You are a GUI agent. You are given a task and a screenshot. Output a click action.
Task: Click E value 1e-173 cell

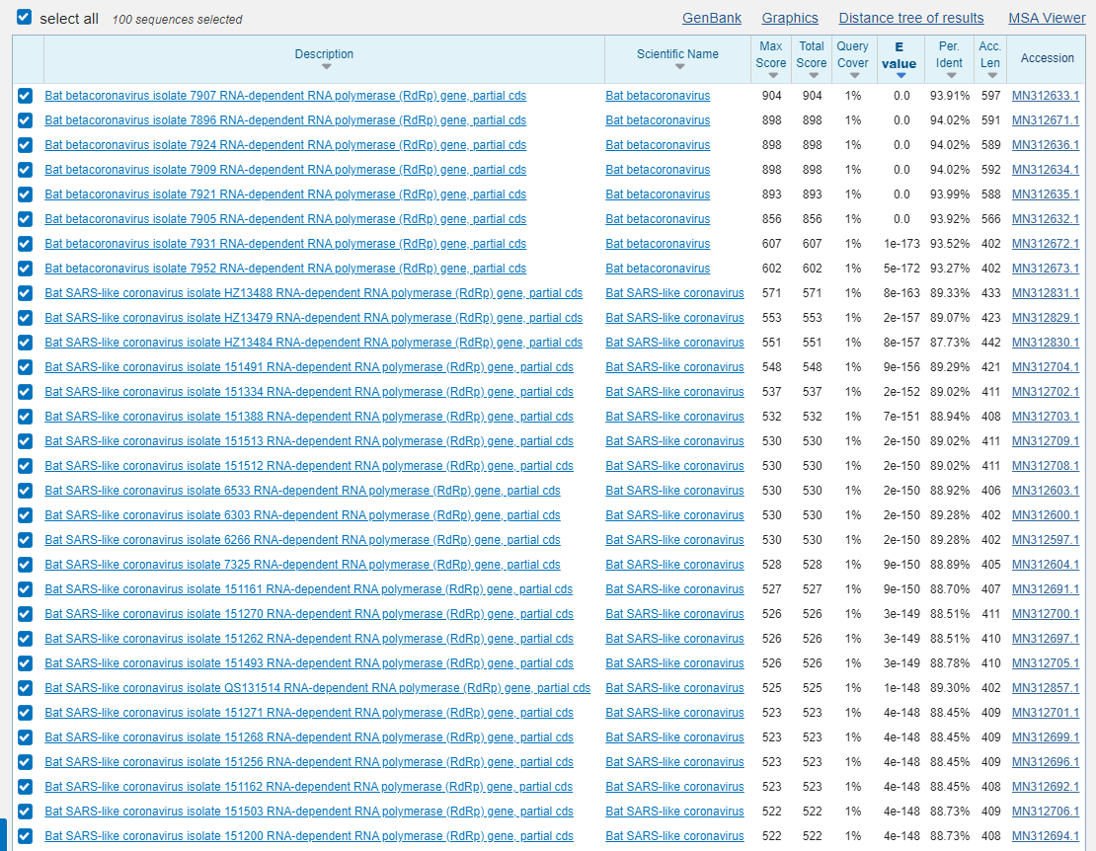click(900, 244)
